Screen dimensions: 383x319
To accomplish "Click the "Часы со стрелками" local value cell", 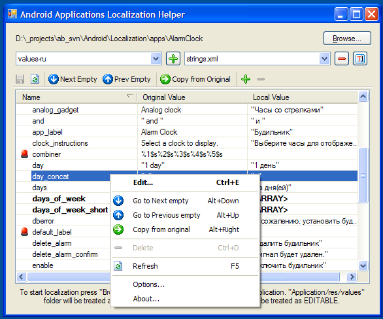I will (303, 110).
